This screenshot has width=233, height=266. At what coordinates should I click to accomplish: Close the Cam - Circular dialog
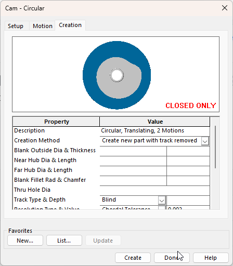click(225, 8)
